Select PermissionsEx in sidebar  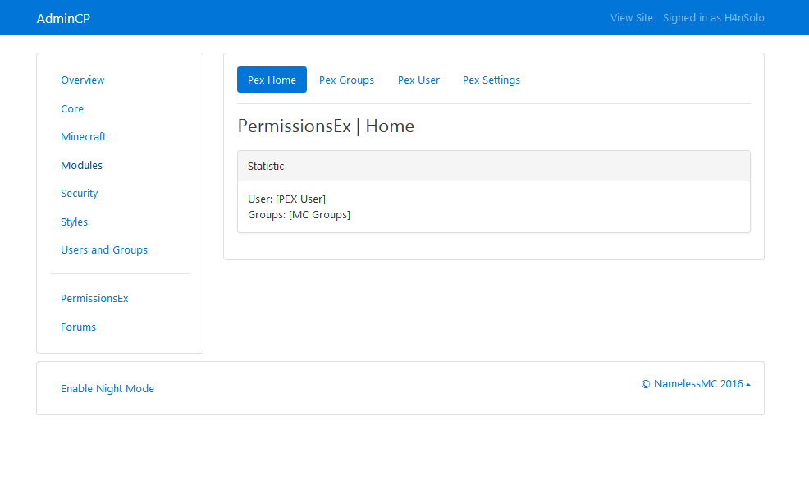click(94, 299)
